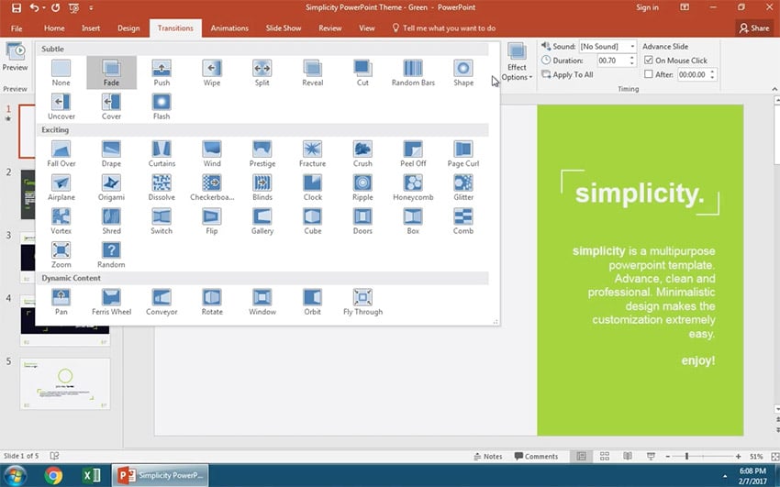
Task: Open Excel from the taskbar
Action: (x=91, y=476)
